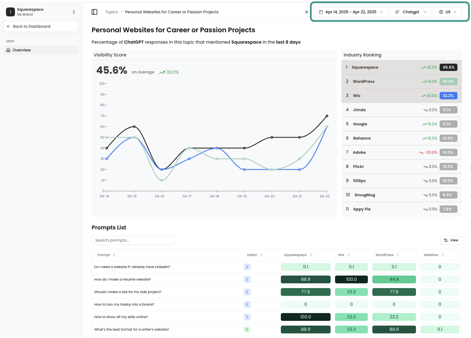The width and height of the screenshot is (471, 338).
Task: Close the topic view with the X icon
Action: (x=306, y=12)
